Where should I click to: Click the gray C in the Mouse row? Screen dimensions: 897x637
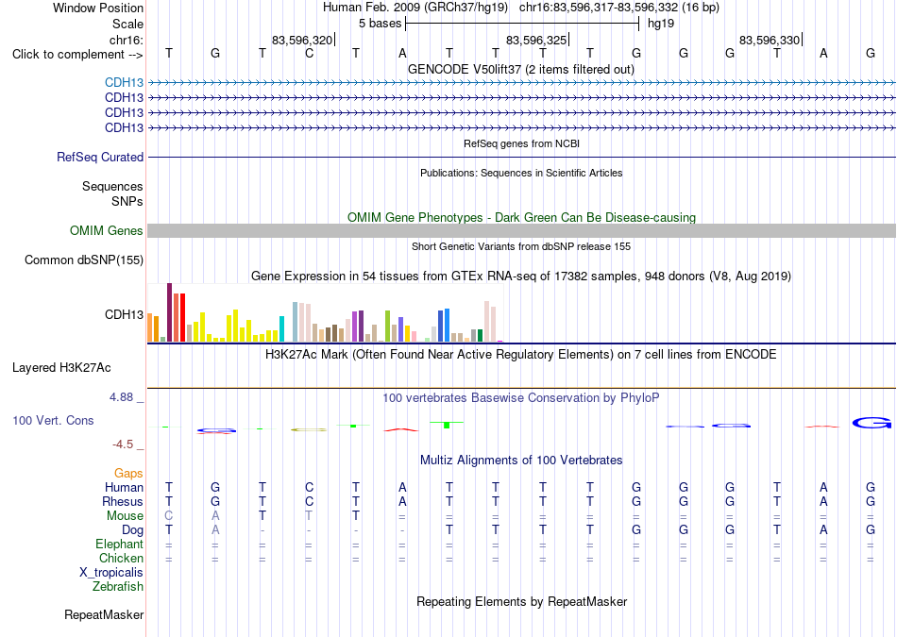click(169, 516)
